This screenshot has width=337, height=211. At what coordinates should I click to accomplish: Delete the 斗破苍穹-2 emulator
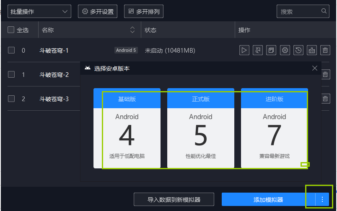coord(326,74)
